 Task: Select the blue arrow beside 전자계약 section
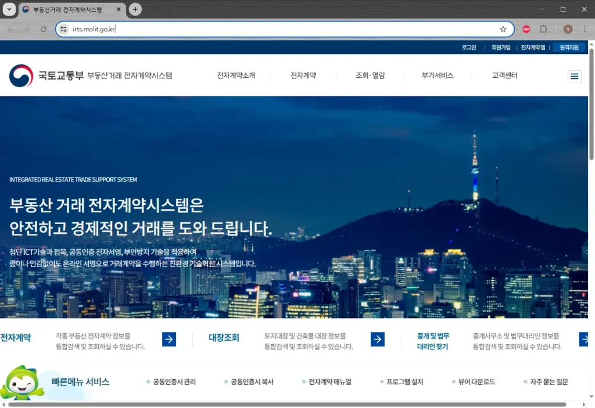click(x=169, y=339)
